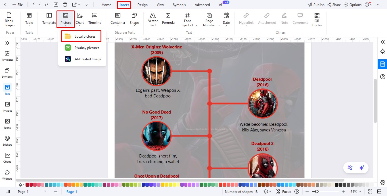
Task: Open the fill style paint bucket panel
Action: tap(382, 51)
